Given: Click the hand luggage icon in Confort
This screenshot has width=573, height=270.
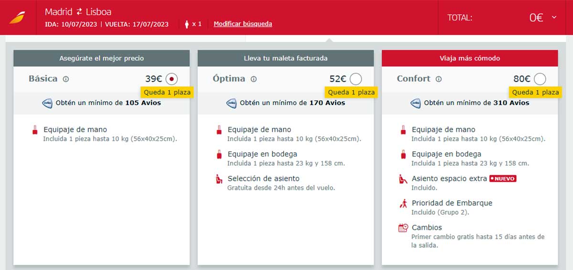Looking at the screenshot, I should coord(403,130).
